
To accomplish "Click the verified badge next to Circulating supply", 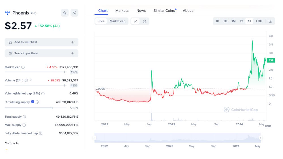I will pyautogui.click(x=33, y=102).
